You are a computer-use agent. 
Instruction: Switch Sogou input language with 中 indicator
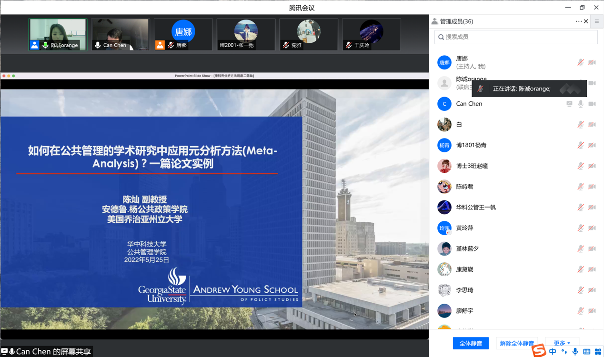coord(553,352)
